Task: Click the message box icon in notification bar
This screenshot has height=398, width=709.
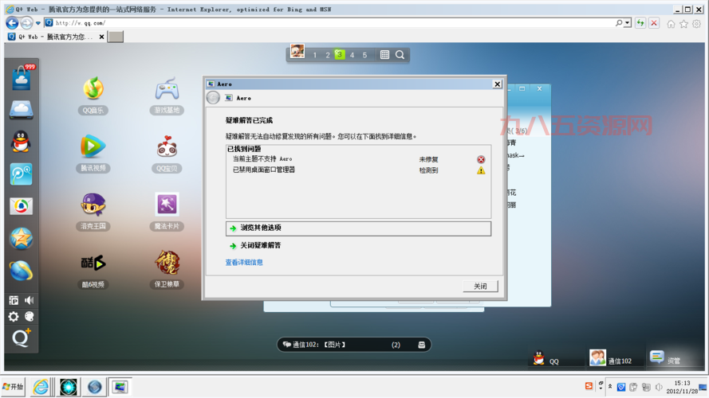Action: pyautogui.click(x=421, y=345)
